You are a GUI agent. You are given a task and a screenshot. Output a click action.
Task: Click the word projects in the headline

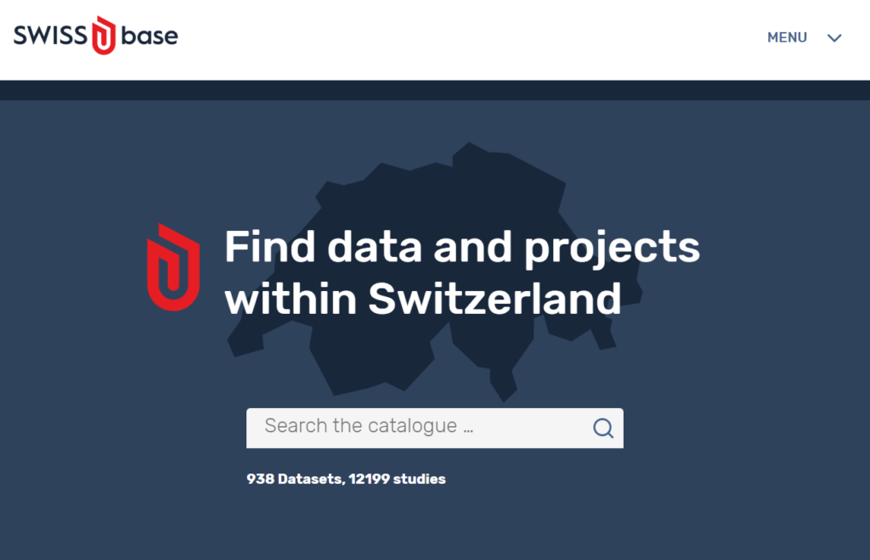click(x=613, y=249)
